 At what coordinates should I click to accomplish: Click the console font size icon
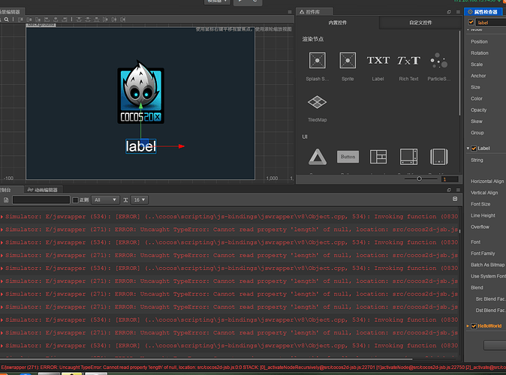point(125,200)
